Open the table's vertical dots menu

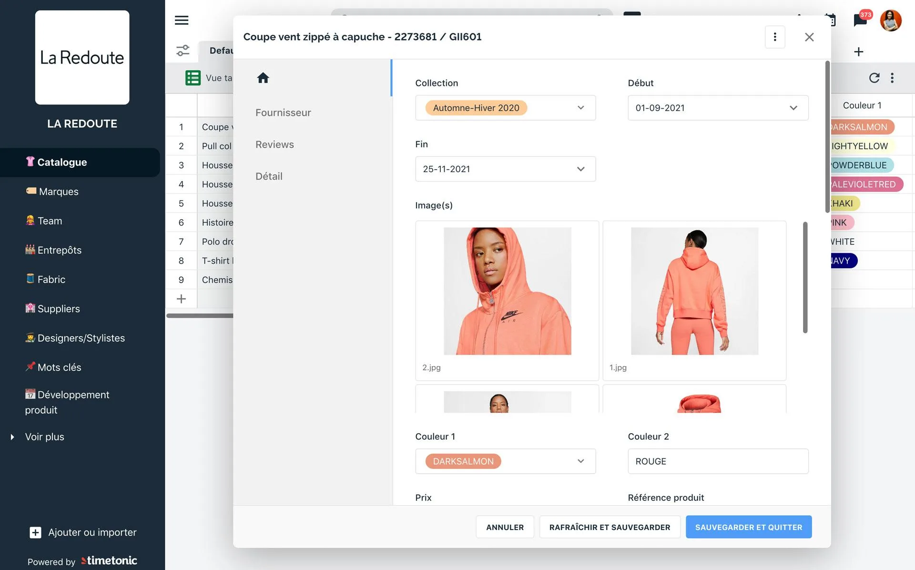(x=892, y=78)
